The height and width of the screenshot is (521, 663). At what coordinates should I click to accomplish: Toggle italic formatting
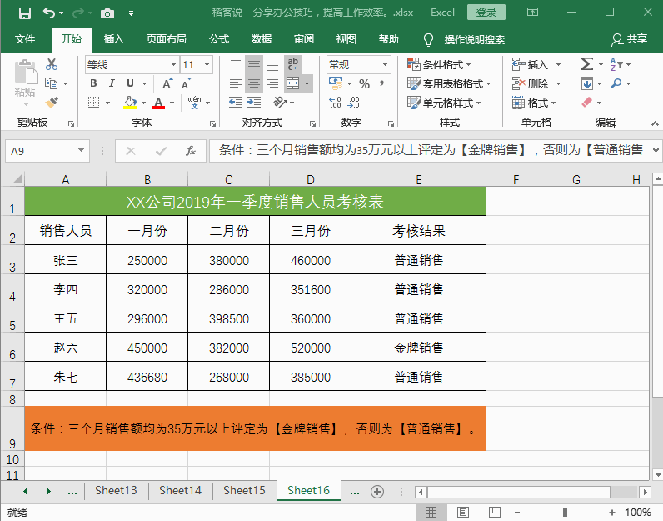point(112,83)
